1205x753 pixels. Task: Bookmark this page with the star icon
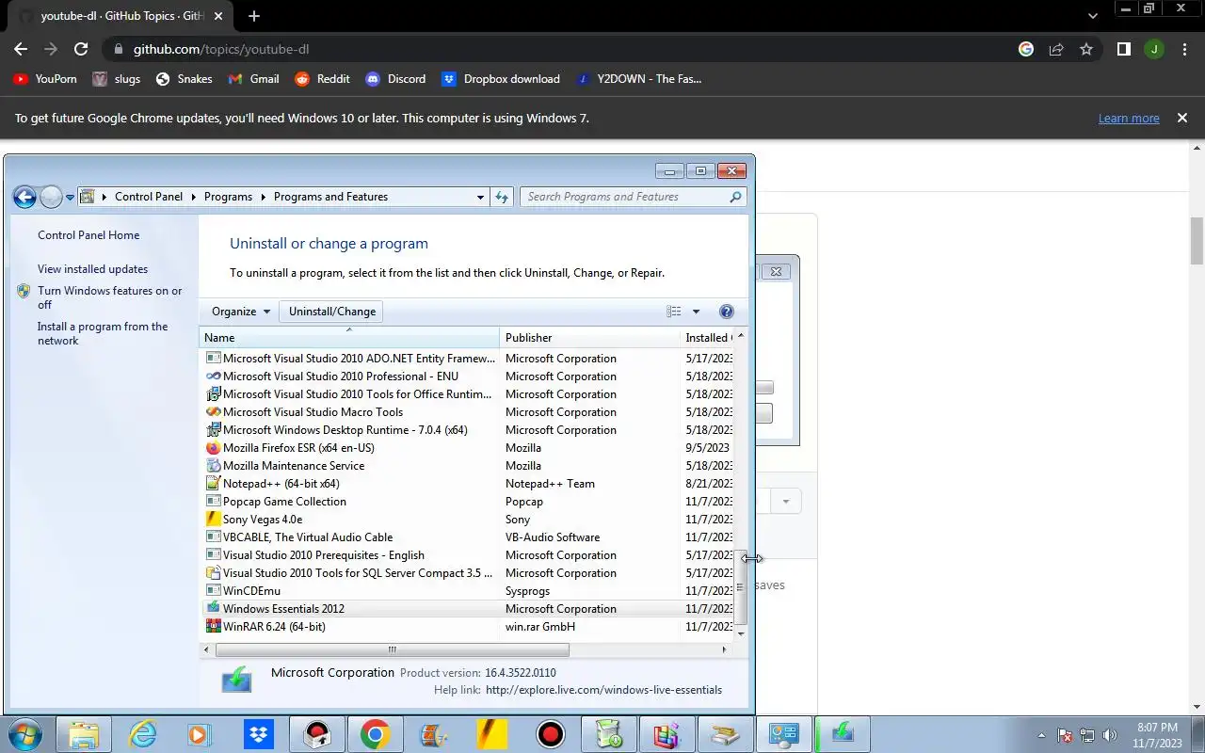coord(1086,49)
